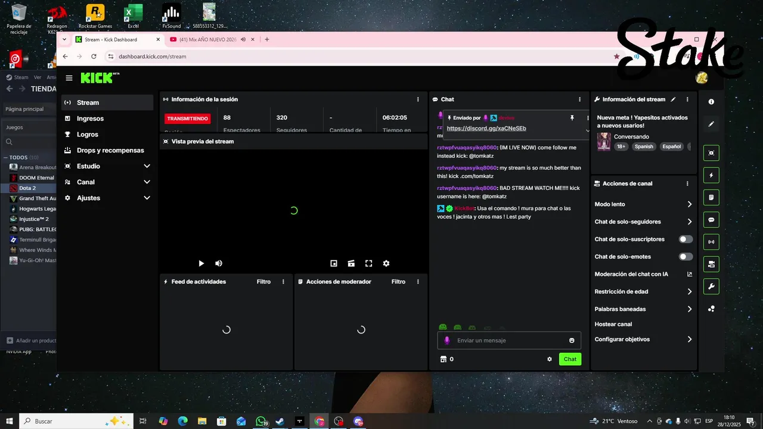
Task: Toggle the wrench stream info icon in sidebar
Action: tap(711, 286)
